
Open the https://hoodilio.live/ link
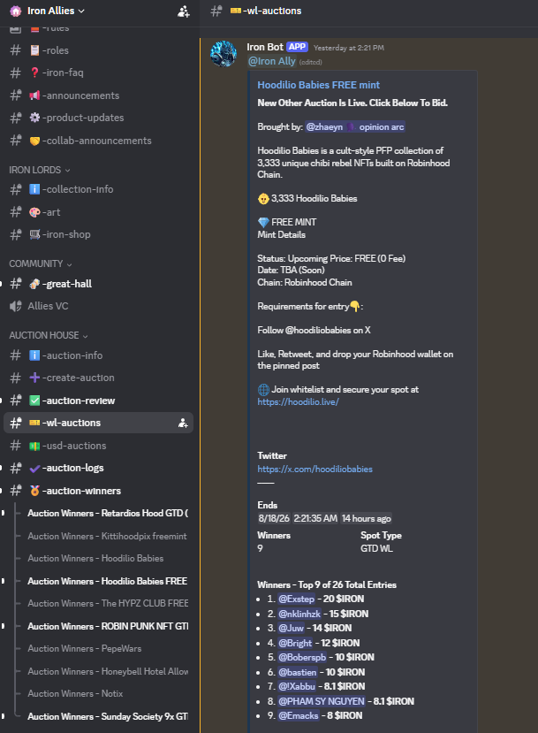(298, 402)
